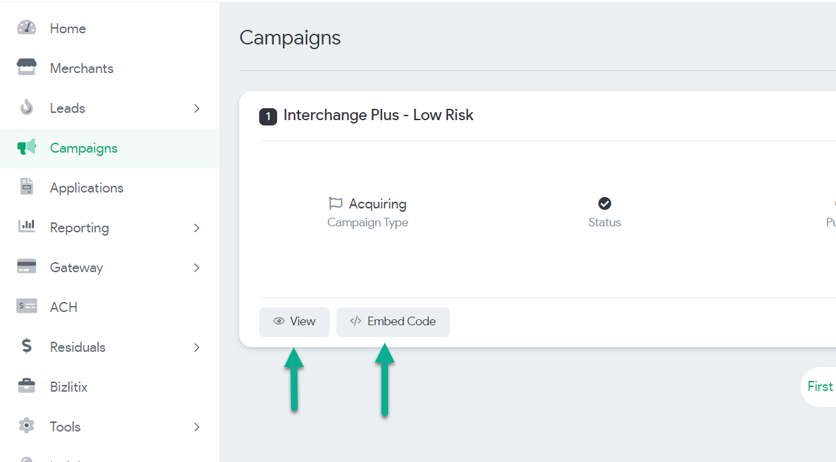Click the Applications document icon
Viewport: 836px width, 462px height.
(27, 187)
